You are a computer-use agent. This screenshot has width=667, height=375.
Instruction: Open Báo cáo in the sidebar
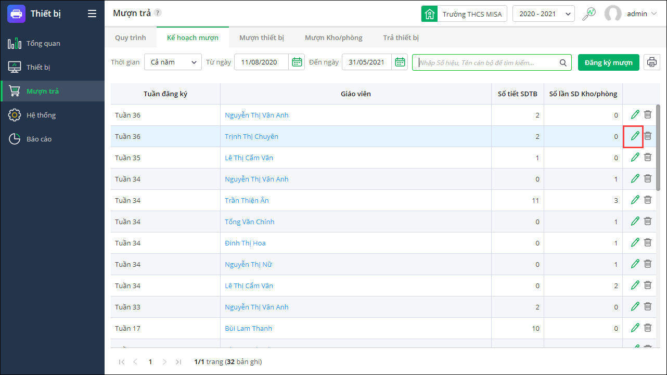pos(52,139)
